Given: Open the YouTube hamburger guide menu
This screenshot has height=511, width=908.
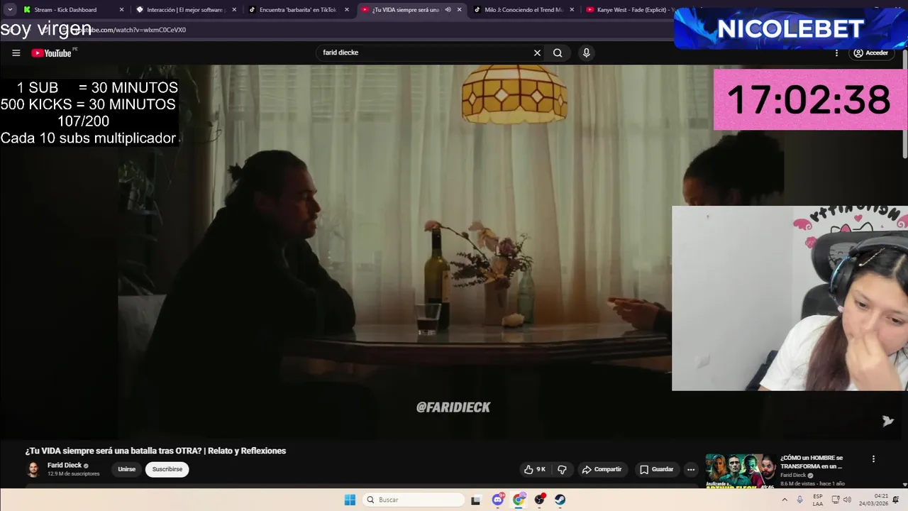Looking at the screenshot, I should click(16, 53).
